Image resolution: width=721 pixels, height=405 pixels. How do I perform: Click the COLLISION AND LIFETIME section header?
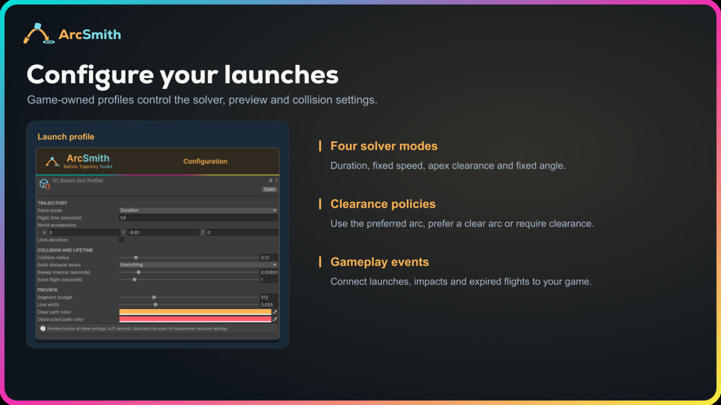tap(65, 250)
